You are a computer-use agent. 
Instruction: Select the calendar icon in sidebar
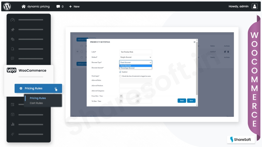(x=13, y=115)
